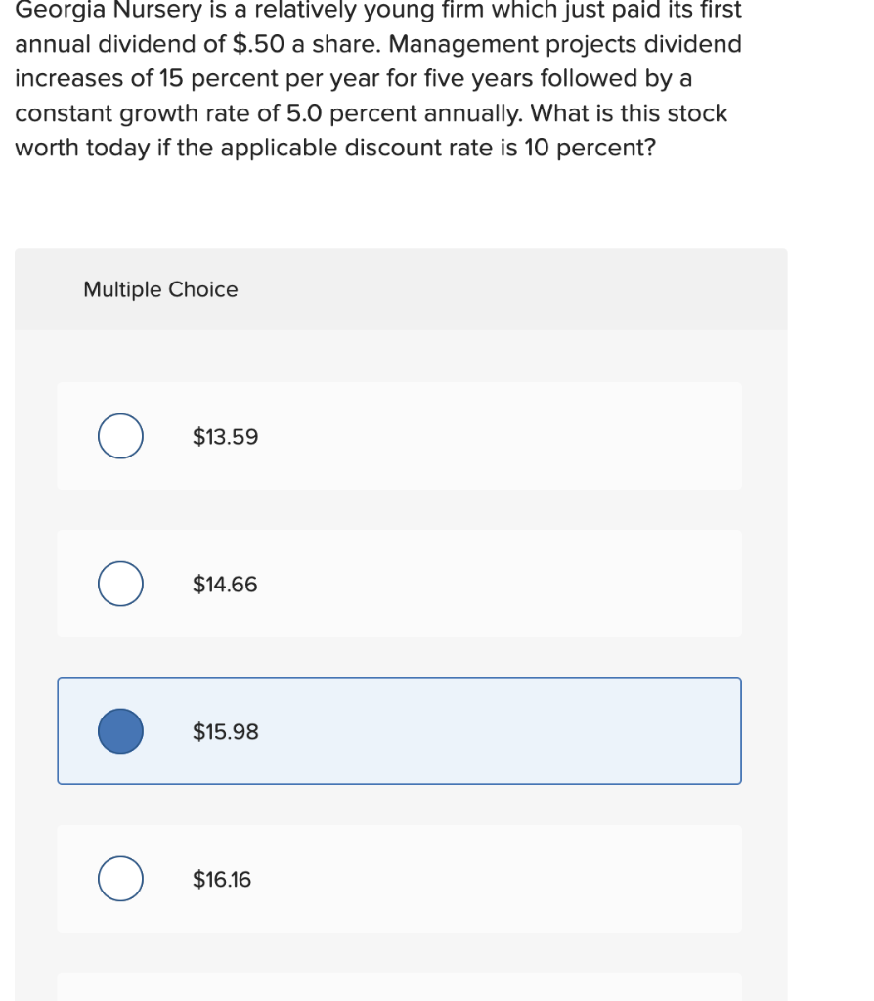The height and width of the screenshot is (1001, 874).
Task: Click the $15.98 answer text label
Action: coord(225,730)
